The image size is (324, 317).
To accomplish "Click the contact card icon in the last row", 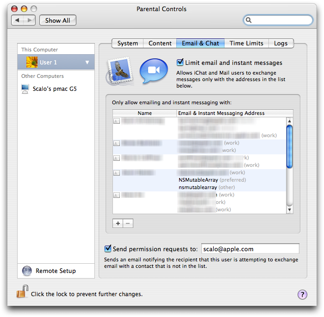I will click(x=117, y=195).
